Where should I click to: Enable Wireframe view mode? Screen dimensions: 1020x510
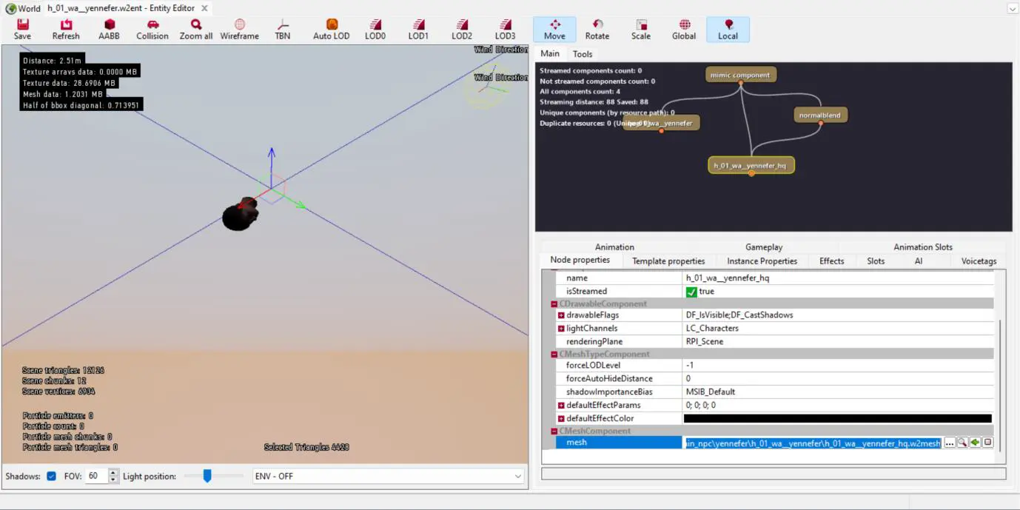(239, 29)
